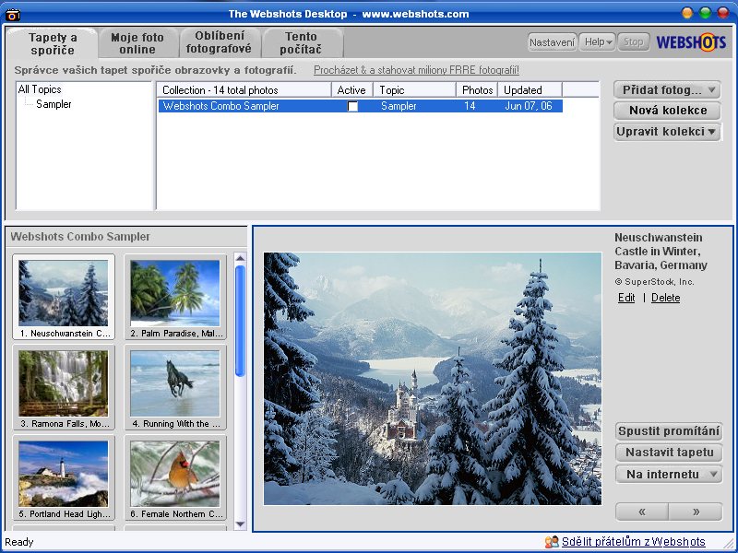Click the Delete link for the photo

pos(665,298)
